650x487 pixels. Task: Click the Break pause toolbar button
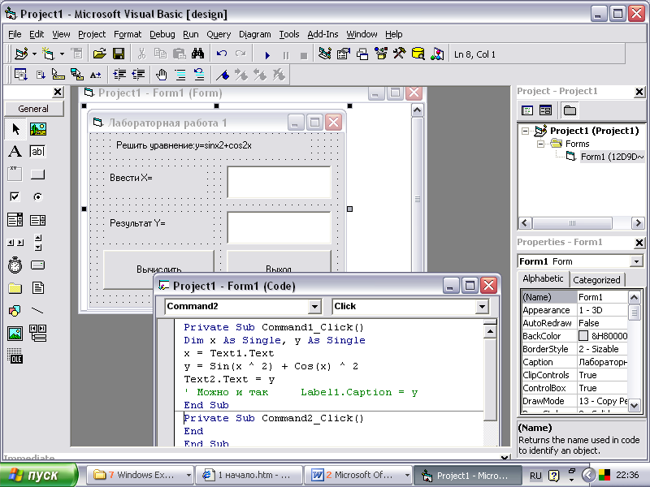tap(286, 54)
